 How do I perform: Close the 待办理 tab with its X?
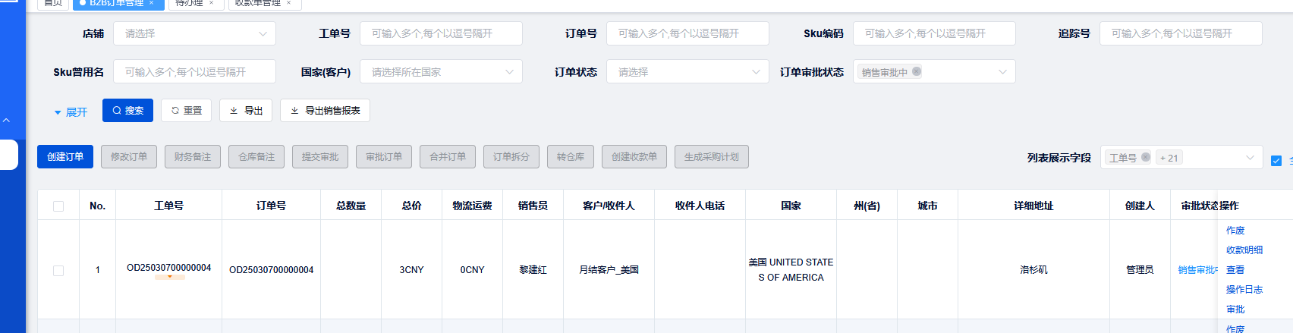(x=211, y=3)
